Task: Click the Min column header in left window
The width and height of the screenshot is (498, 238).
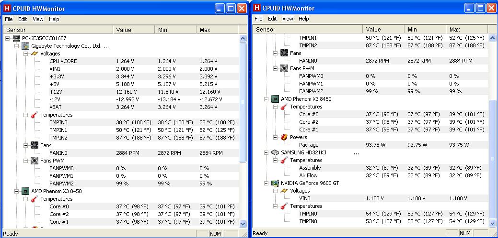Action: [175, 30]
